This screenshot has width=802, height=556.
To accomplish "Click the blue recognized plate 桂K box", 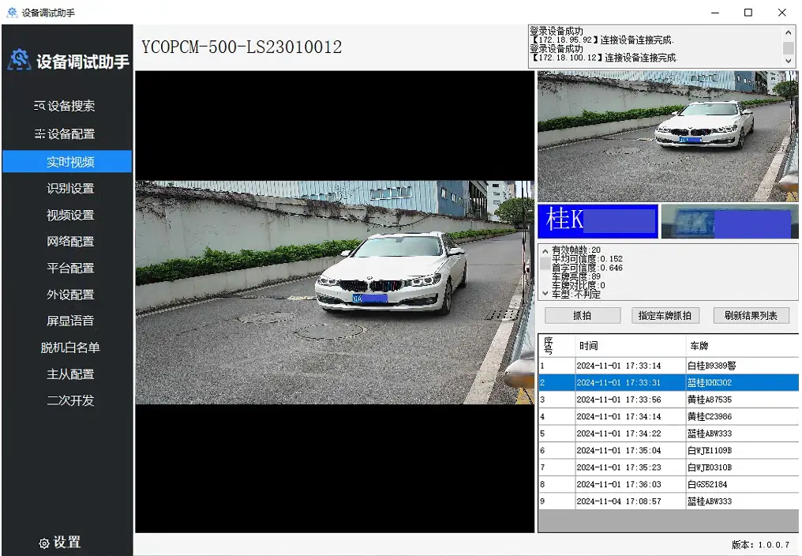I will pyautogui.click(x=598, y=221).
